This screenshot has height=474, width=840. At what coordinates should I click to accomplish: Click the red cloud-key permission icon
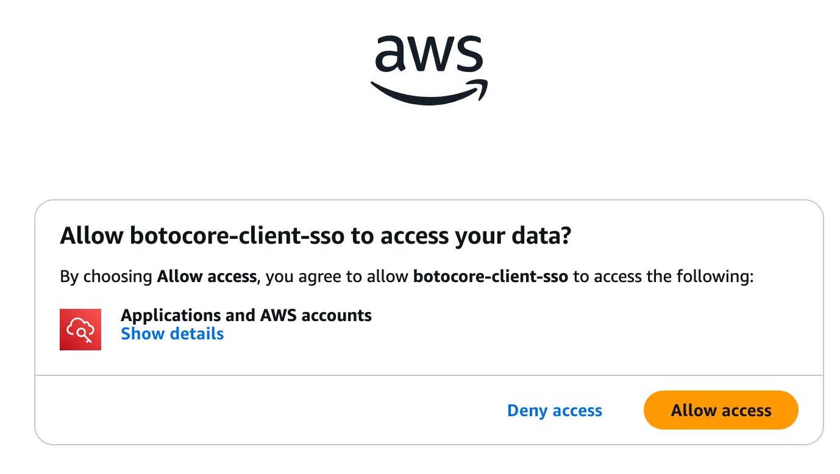pyautogui.click(x=80, y=330)
